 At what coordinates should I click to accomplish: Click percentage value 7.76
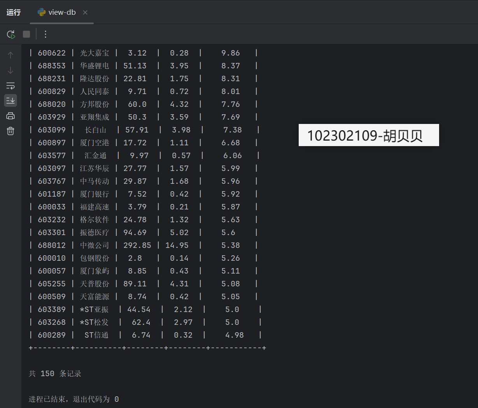tap(231, 104)
